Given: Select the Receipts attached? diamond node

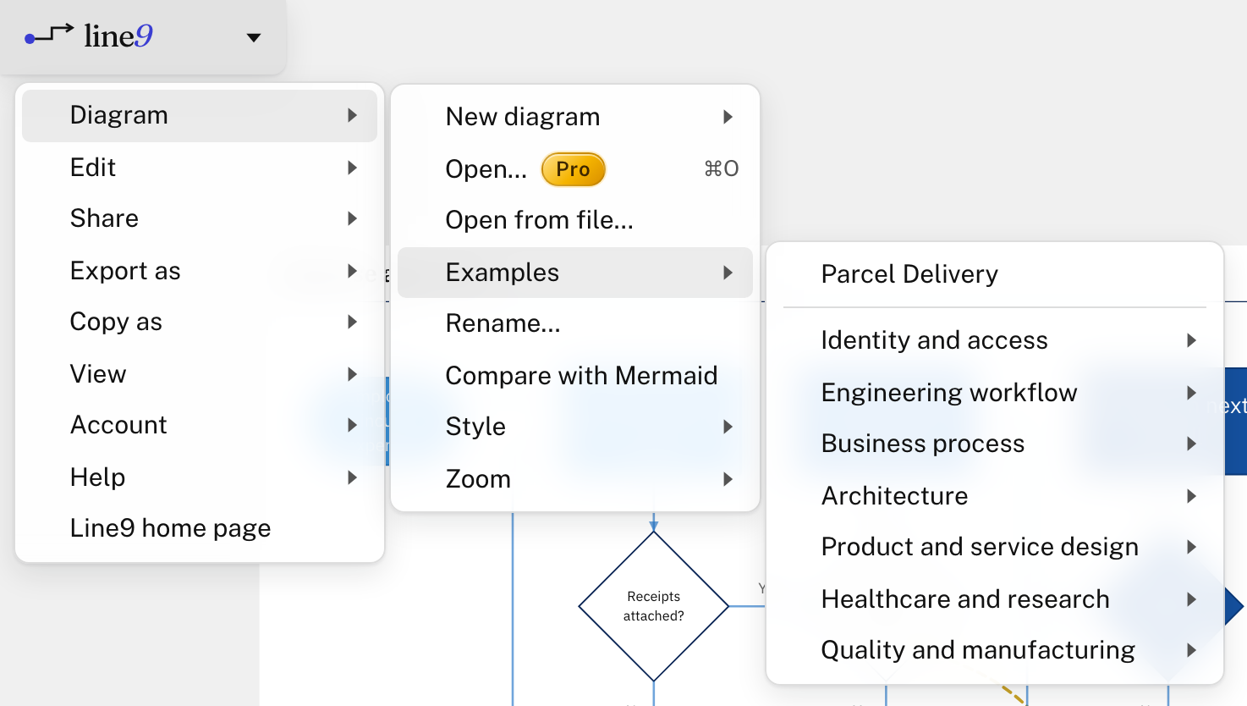Looking at the screenshot, I should [654, 606].
